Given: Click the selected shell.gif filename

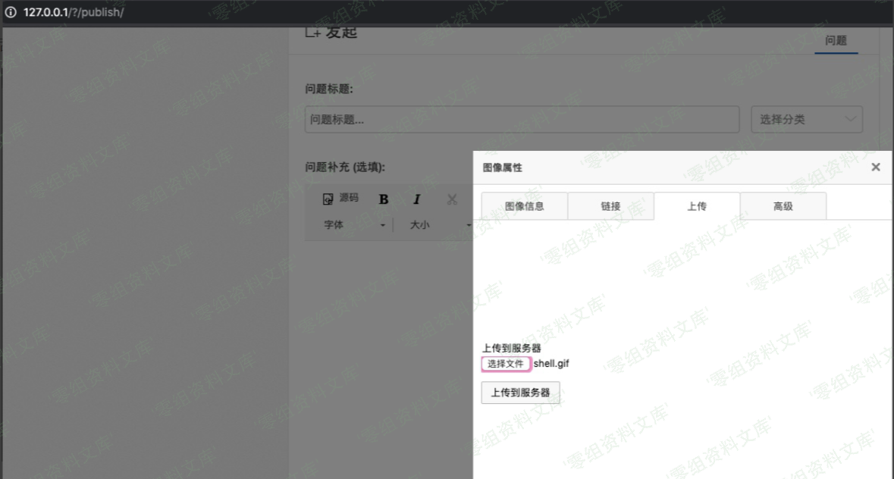Looking at the screenshot, I should click(x=551, y=364).
